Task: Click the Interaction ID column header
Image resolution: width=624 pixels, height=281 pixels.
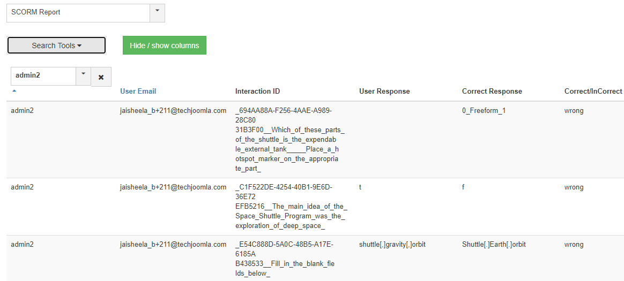Action: [x=257, y=91]
